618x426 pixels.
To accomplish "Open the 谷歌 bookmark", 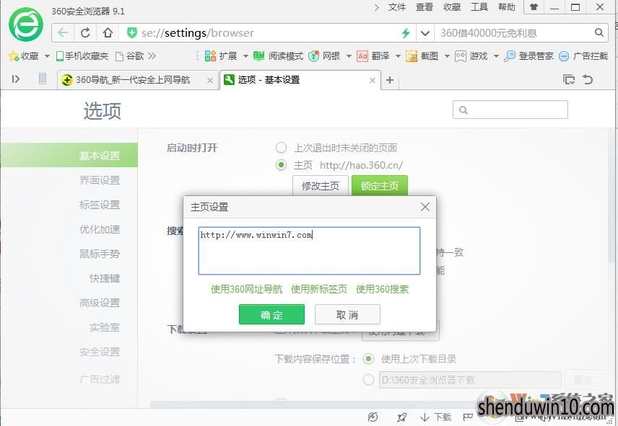I will (x=130, y=56).
